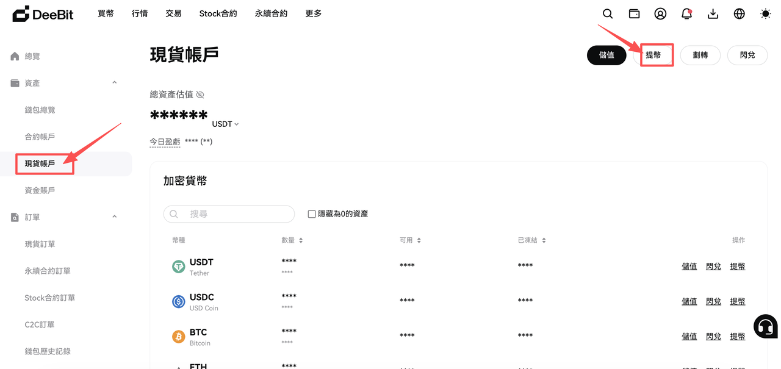The image size is (781, 369).
Task: Open the 永續合約 nav menu
Action: pyautogui.click(x=271, y=13)
